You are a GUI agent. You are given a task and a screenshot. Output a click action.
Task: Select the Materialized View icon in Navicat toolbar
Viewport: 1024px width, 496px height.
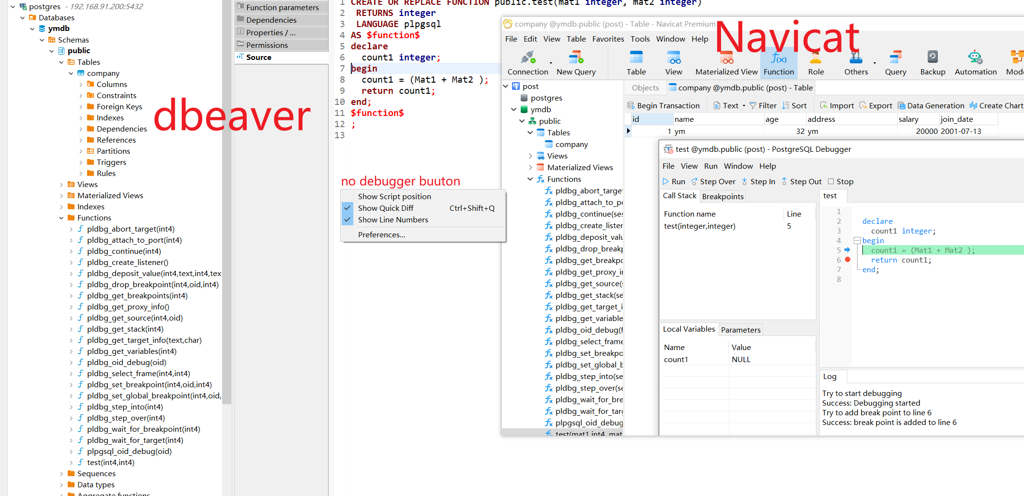coord(725,62)
